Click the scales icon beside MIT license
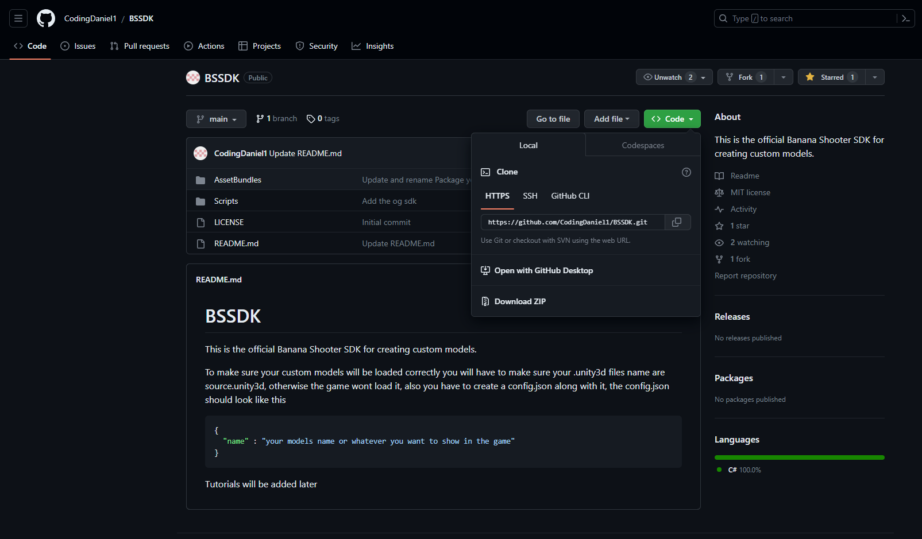The image size is (922, 539). 719,193
